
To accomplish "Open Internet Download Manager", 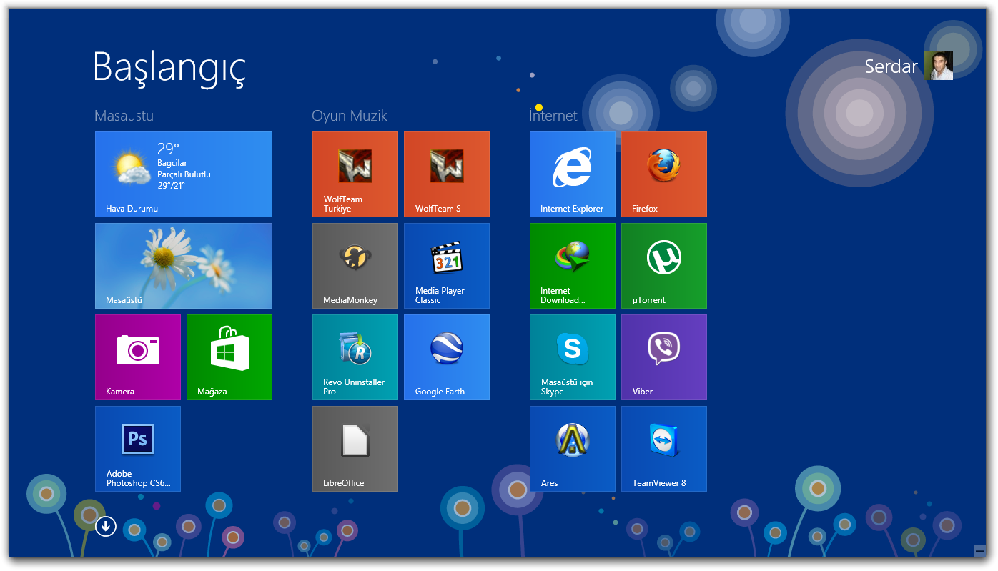I will [572, 266].
